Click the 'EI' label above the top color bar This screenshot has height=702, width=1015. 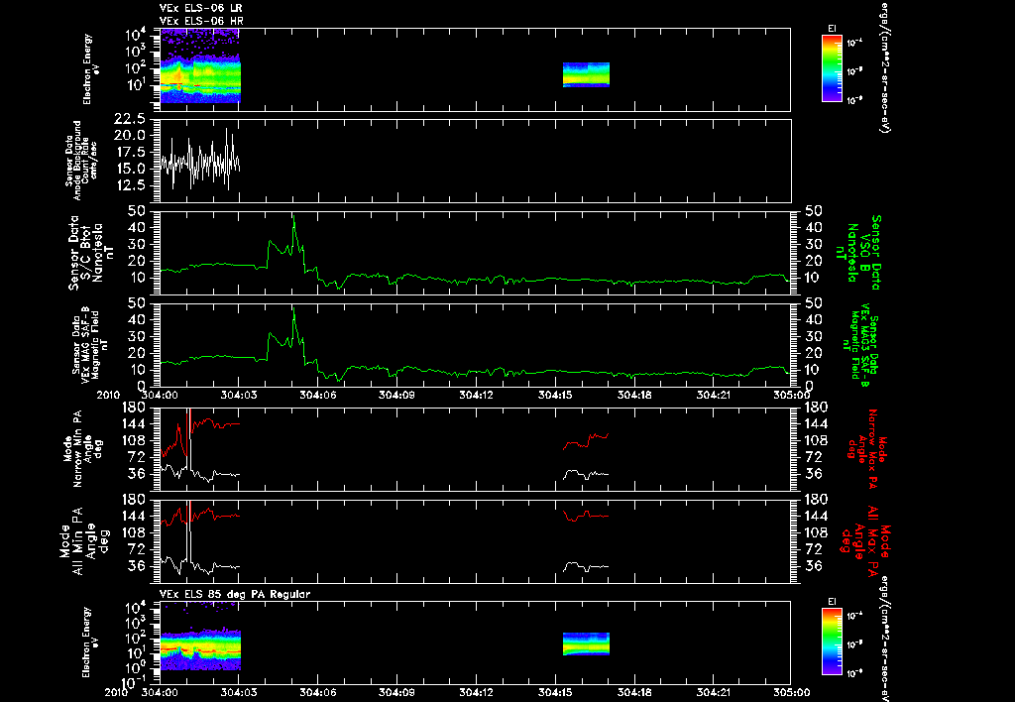click(x=832, y=29)
